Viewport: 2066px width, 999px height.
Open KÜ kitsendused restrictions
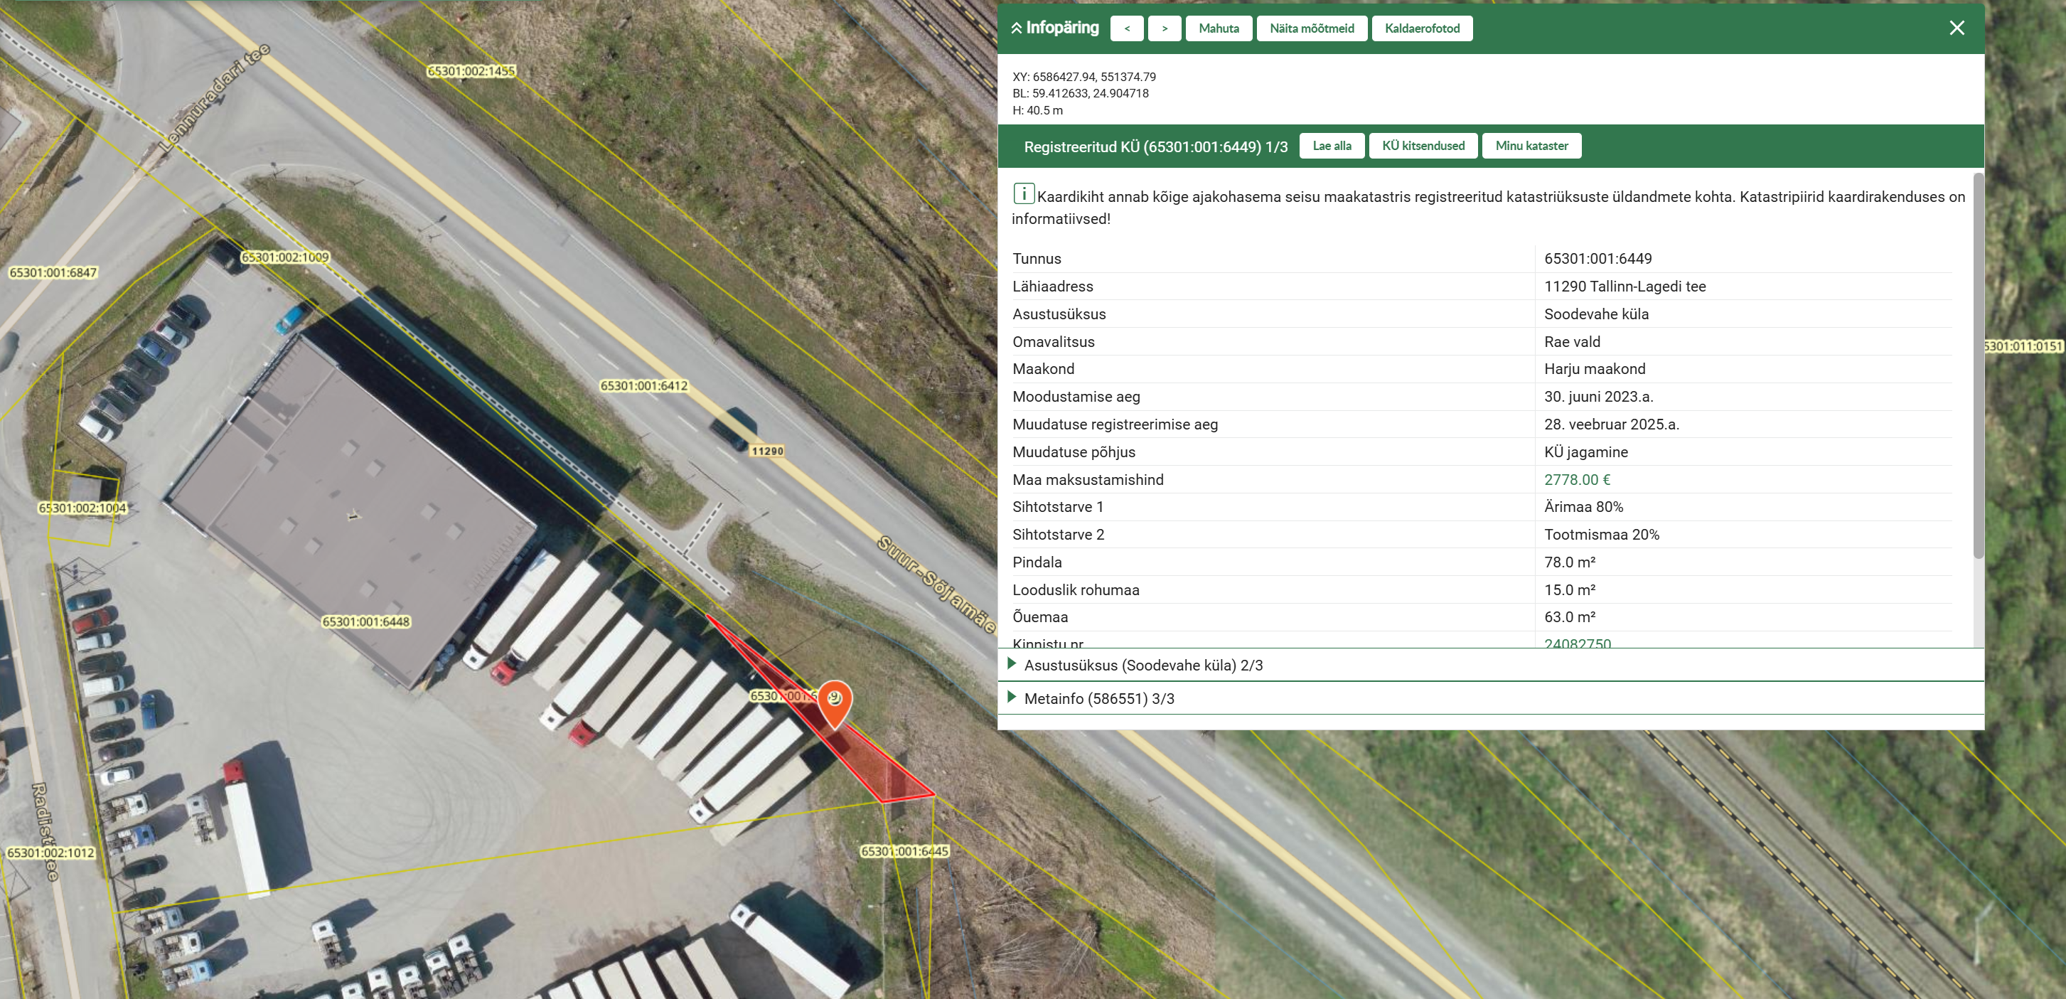pos(1422,146)
